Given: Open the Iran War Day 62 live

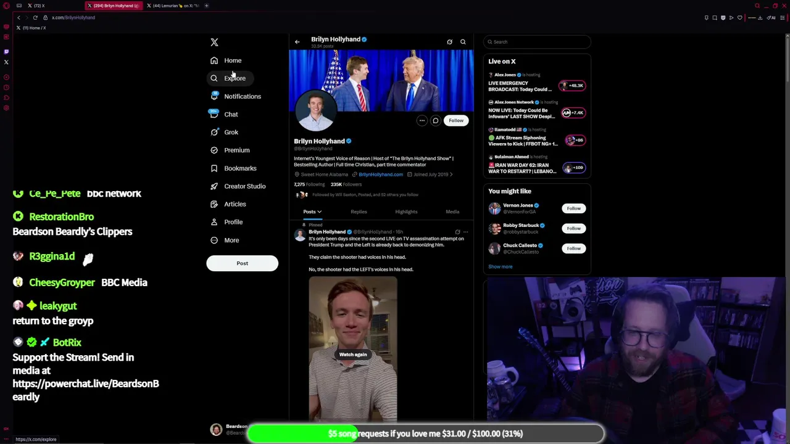Looking at the screenshot, I should pos(536,165).
